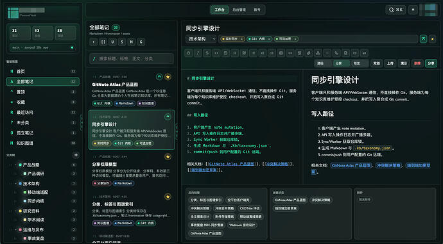Apply strikethrough formatting in editor toolbar
This screenshot has height=244, width=443.
coord(207,53)
